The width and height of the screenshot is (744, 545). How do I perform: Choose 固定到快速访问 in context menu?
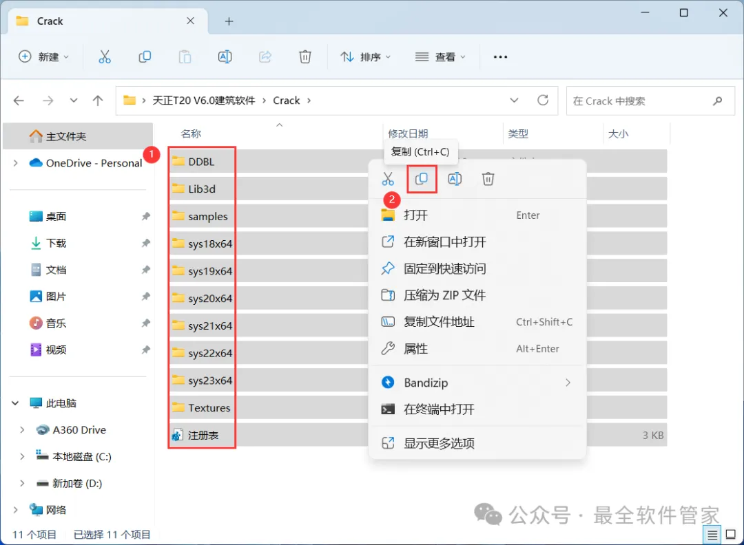[477, 268]
